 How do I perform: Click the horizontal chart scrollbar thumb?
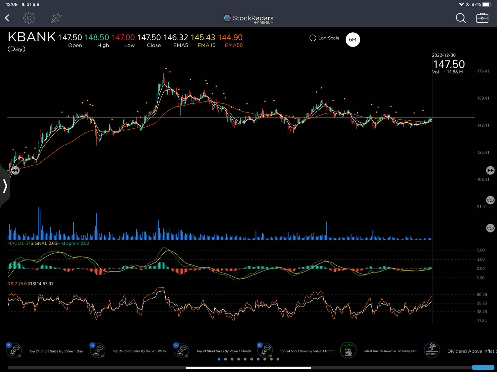[x=248, y=368]
